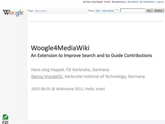Open My watchlist

[x=133, y=2]
